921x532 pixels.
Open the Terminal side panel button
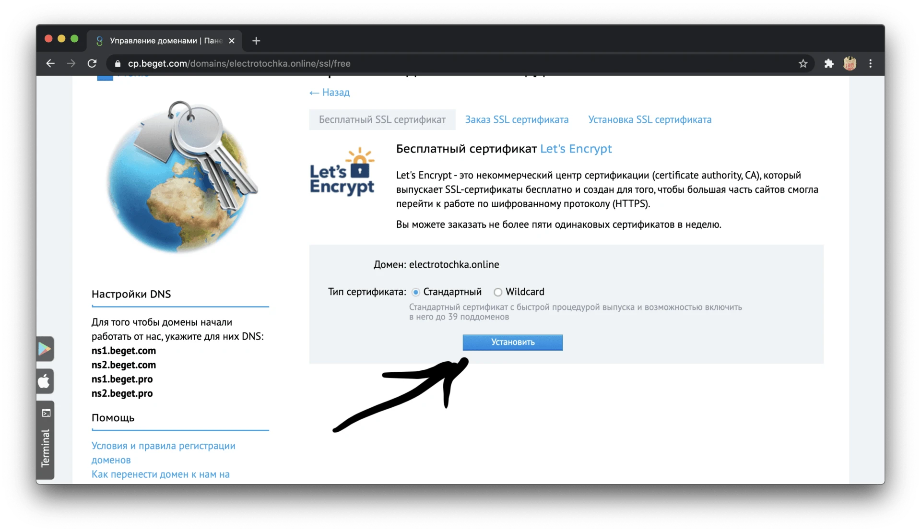pos(46,440)
